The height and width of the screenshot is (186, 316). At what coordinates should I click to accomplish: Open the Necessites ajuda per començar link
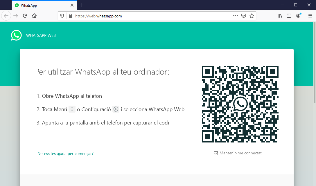(66, 154)
